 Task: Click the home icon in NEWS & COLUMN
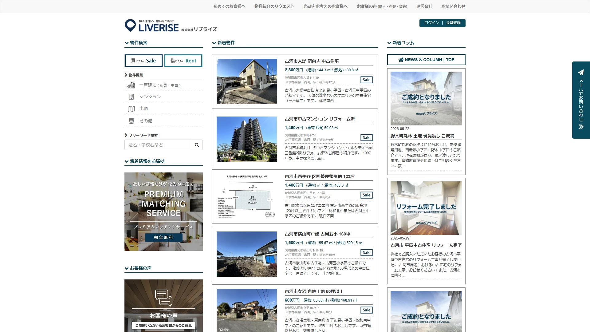401,60
